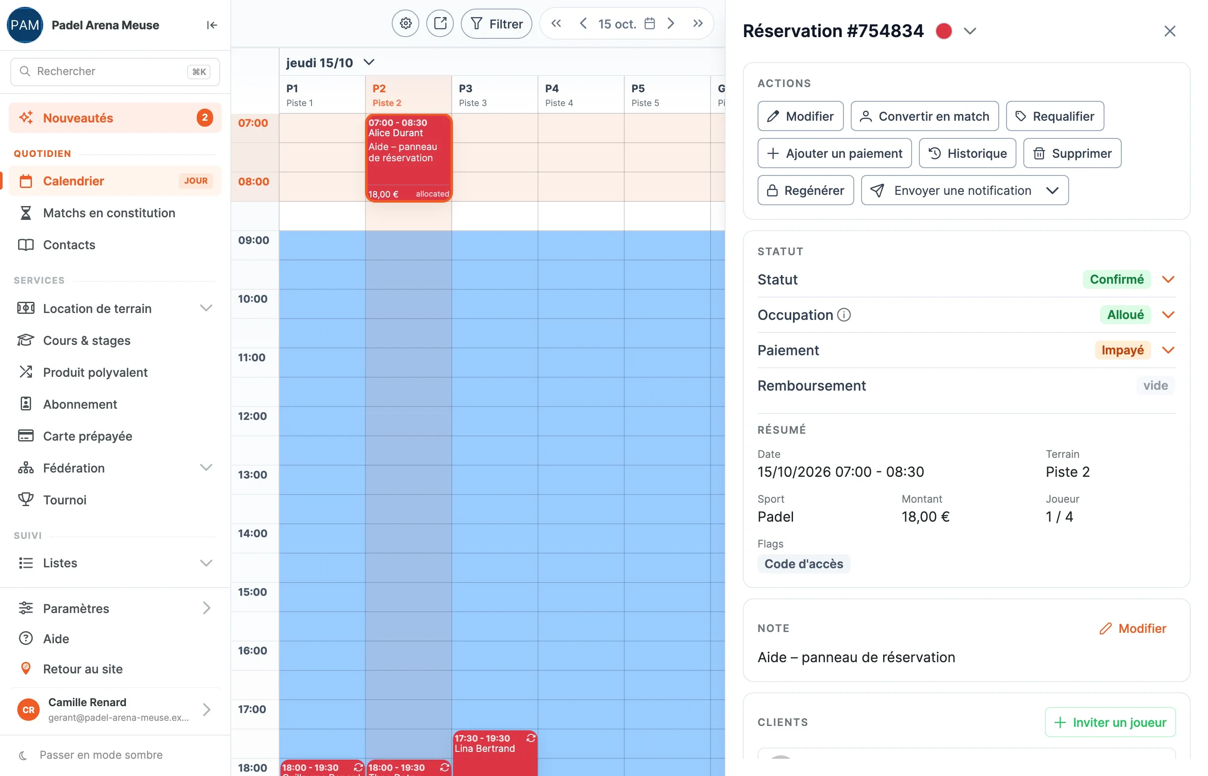Jump back with the double-left chevron
This screenshot has height=776, width=1208.
click(x=556, y=23)
